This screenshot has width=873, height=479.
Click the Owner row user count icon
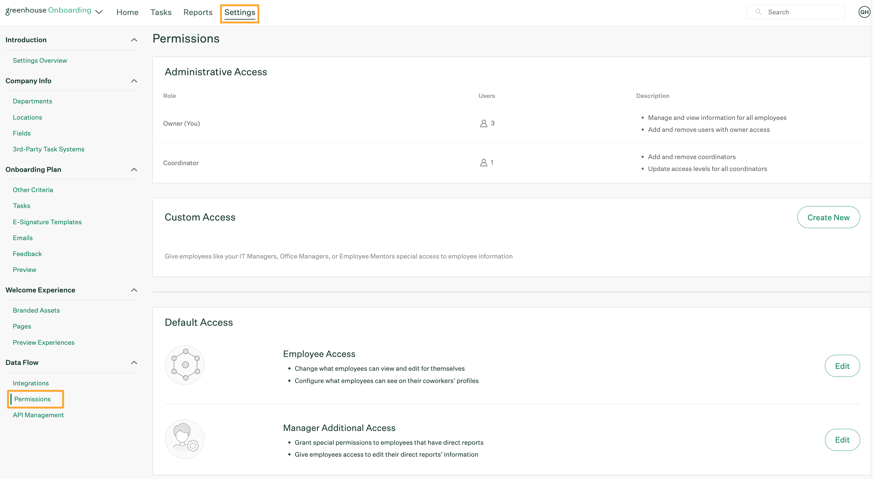tap(484, 123)
